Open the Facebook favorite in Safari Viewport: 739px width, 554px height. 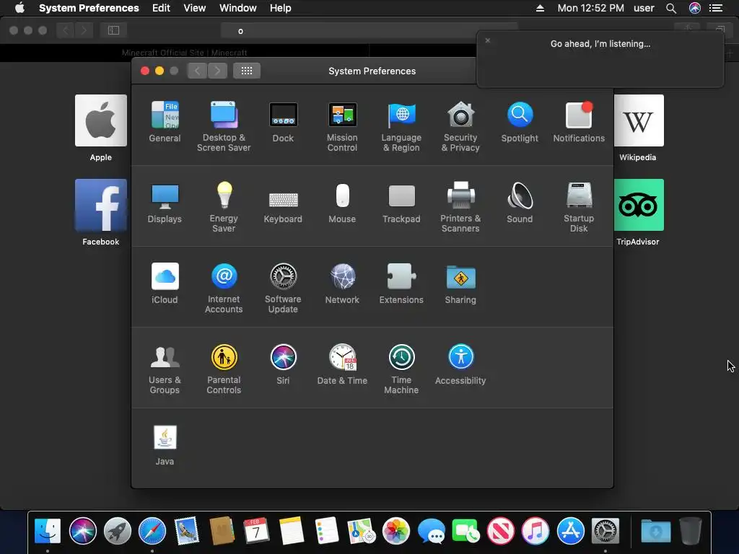click(x=101, y=213)
